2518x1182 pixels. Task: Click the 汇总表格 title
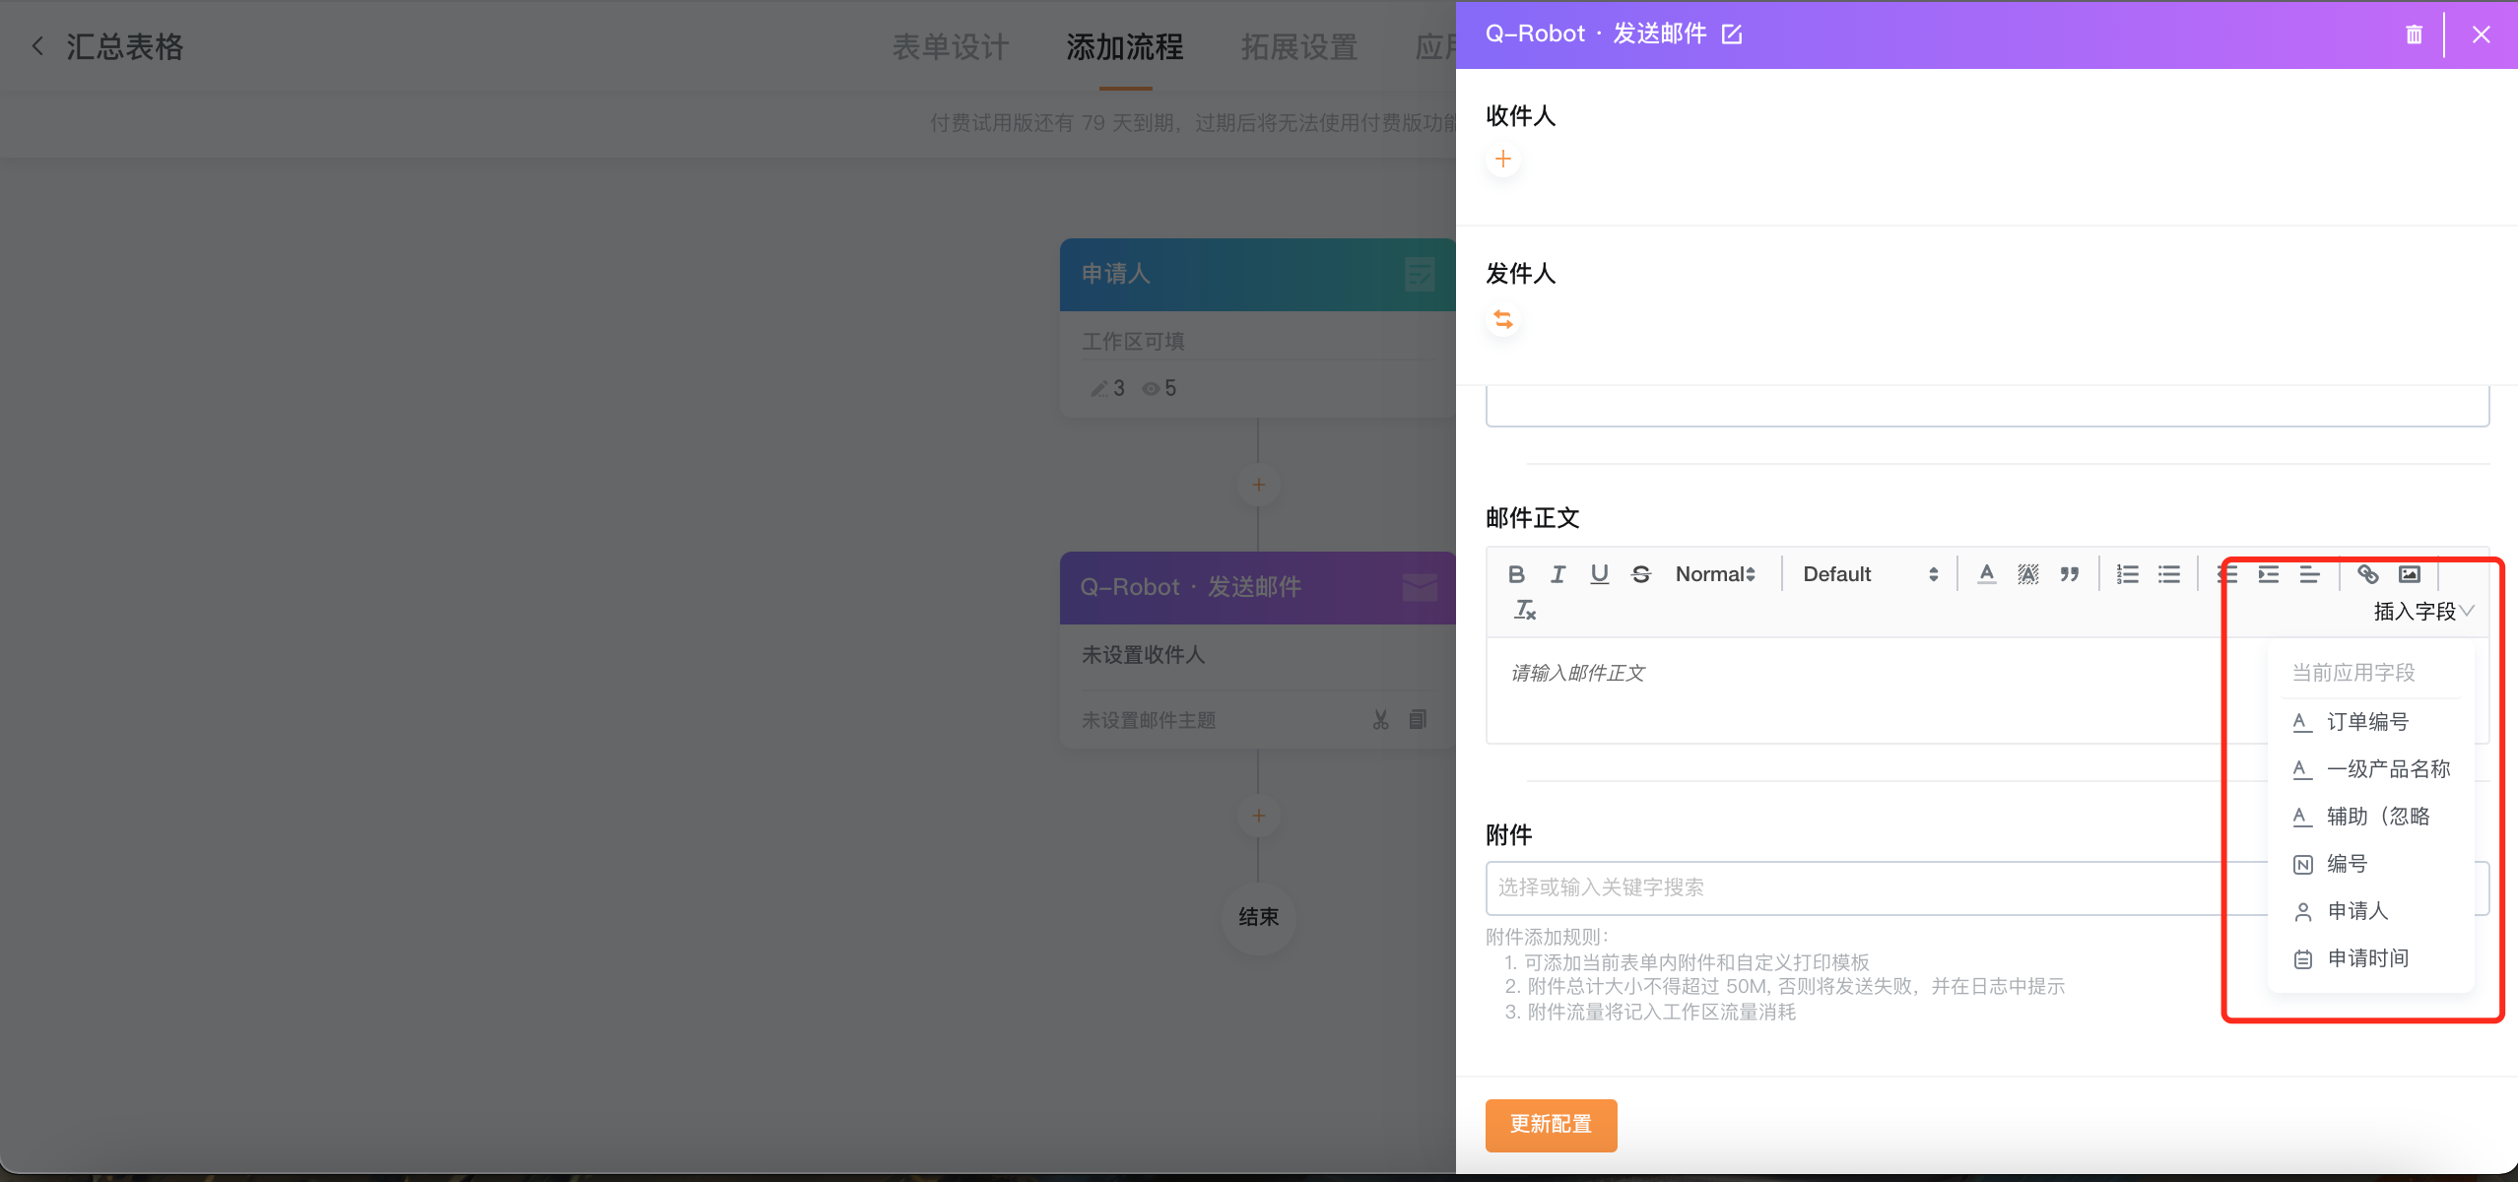[x=125, y=46]
